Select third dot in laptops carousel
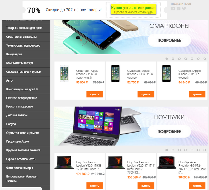 [x=179, y=150]
